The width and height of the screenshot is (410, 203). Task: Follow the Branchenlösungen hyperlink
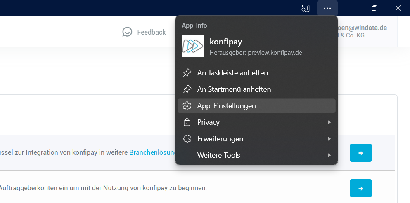coord(152,152)
